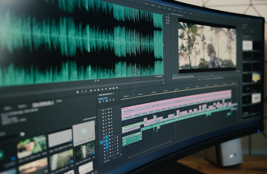Toggle nest-or-individual-clips insert option

pos(100,102)
